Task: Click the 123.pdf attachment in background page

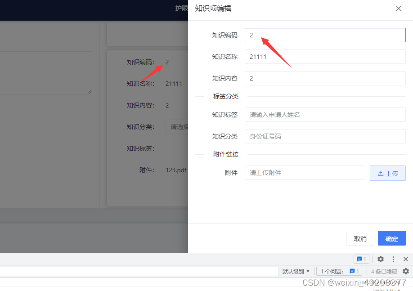Action: tap(176, 170)
